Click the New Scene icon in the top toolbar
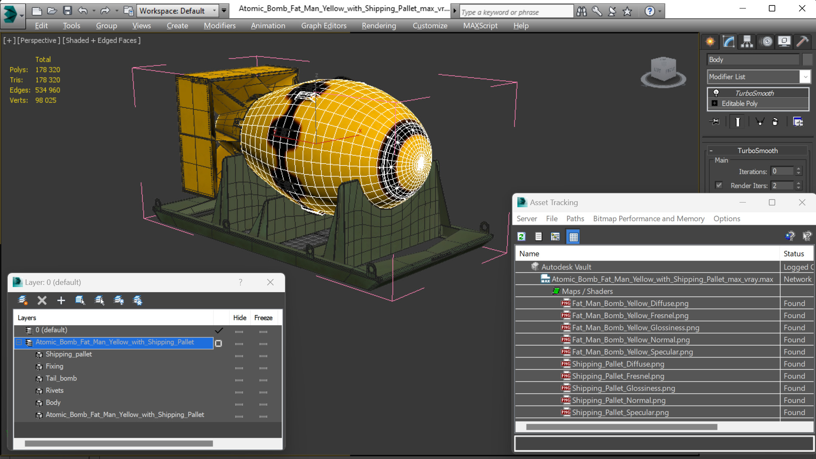 [37, 11]
